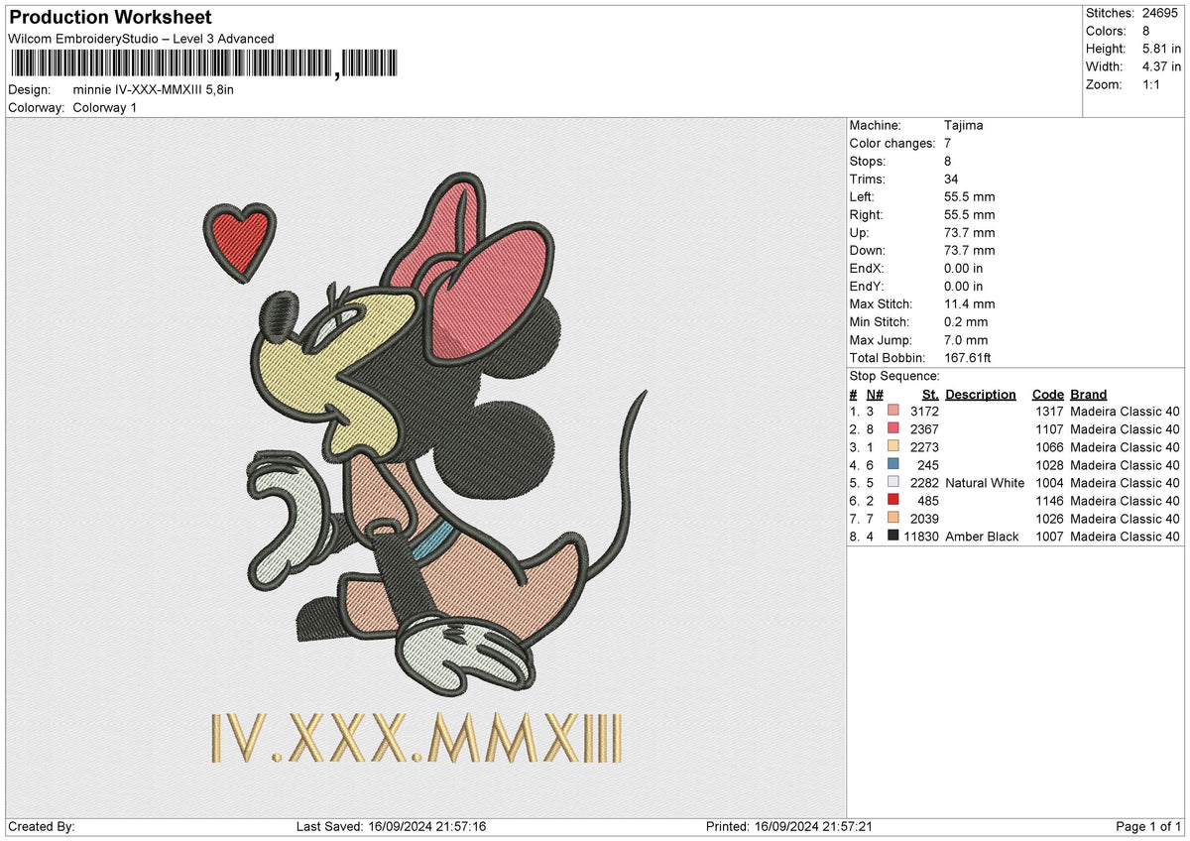This screenshot has width=1190, height=841.
Task: Click the Stitches value 24695
Action: coord(1162,13)
